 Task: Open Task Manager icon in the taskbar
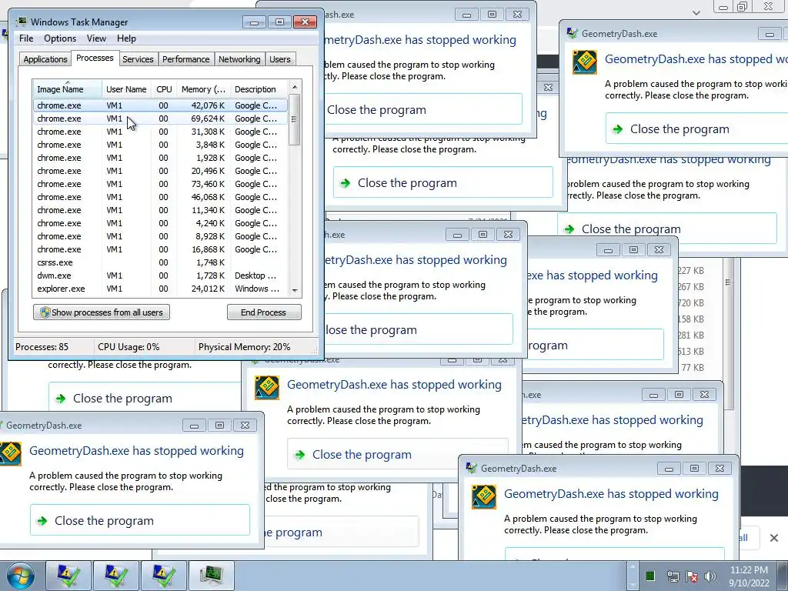[x=211, y=576]
